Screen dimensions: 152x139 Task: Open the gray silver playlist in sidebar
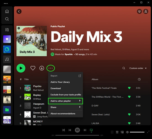pos(7,69)
